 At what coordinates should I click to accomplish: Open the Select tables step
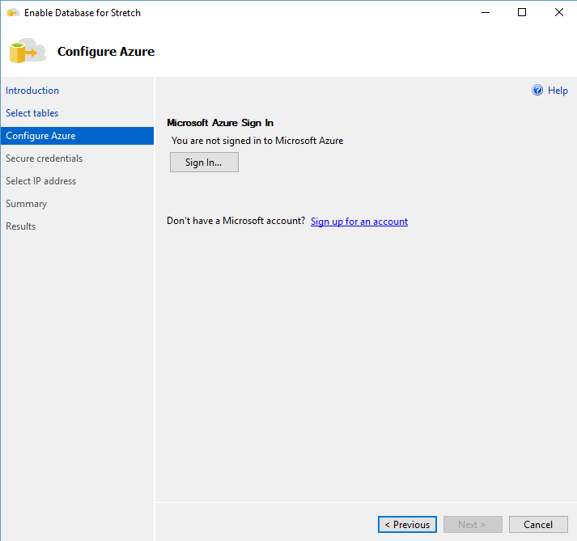32,113
